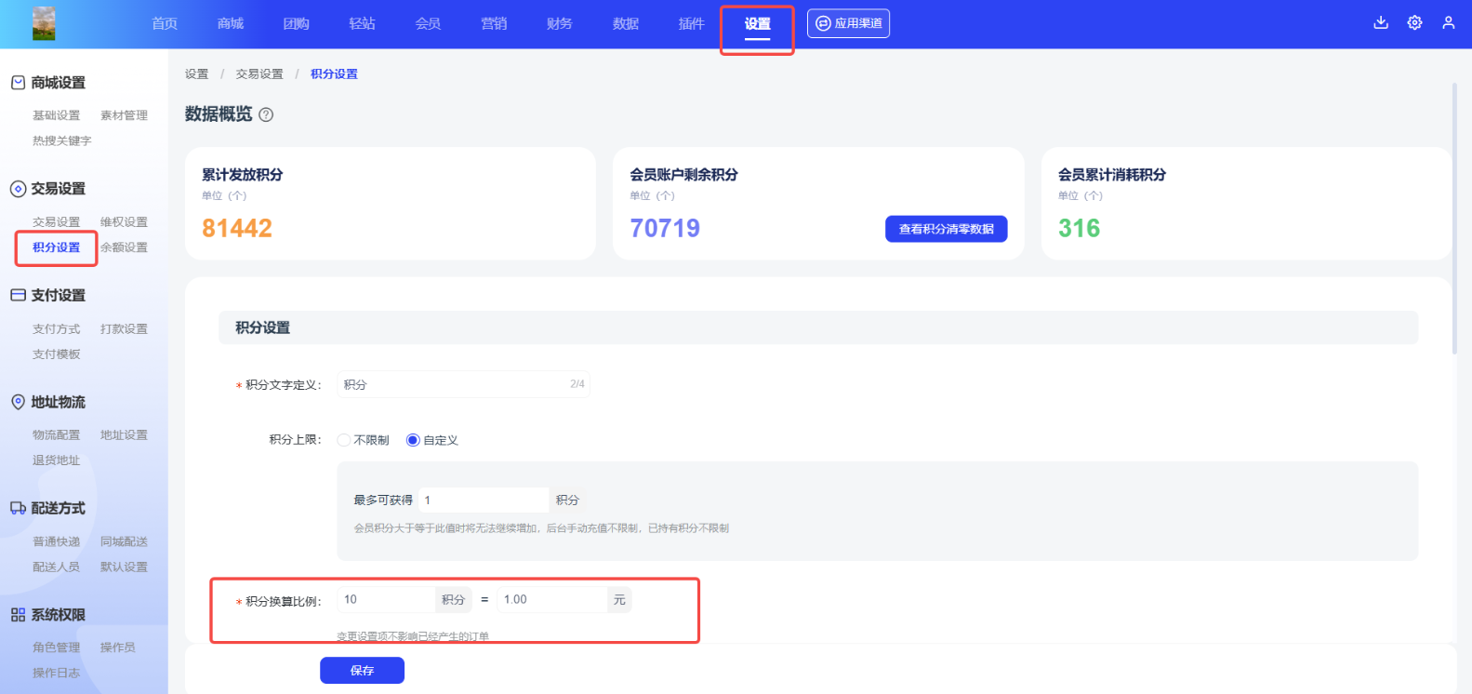Click 查看积分清零数据 button

(x=946, y=229)
